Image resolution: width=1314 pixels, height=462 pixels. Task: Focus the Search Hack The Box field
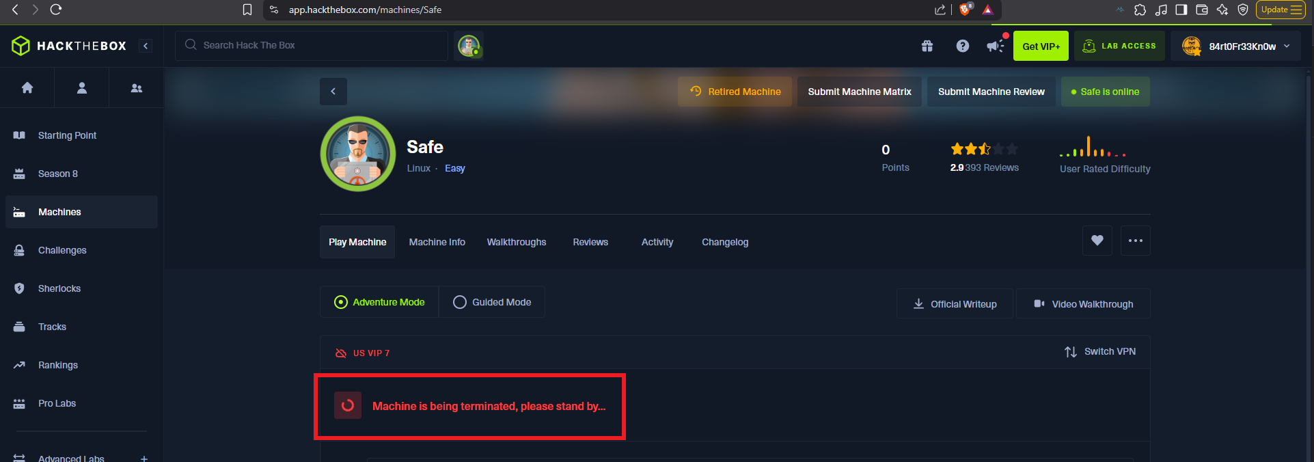tap(312, 45)
